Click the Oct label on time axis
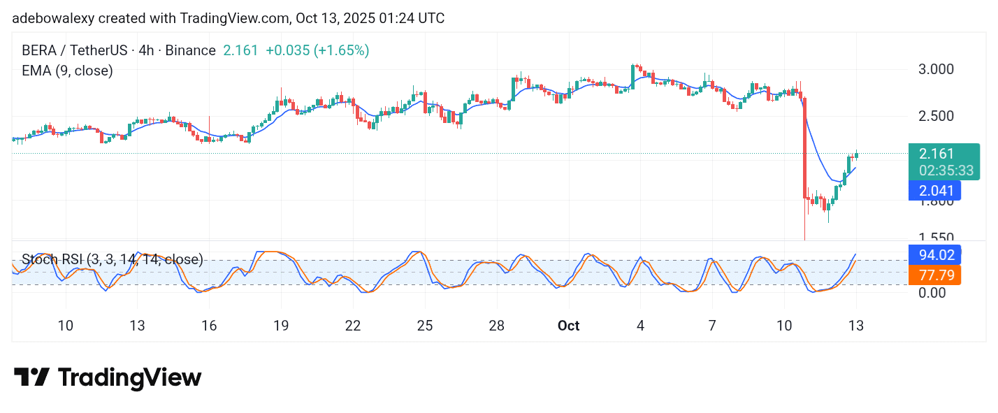This screenshot has width=998, height=413. [569, 326]
